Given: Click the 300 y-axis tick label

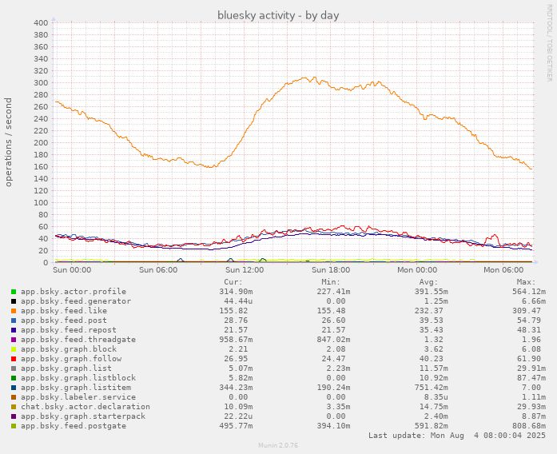Looking at the screenshot, I should (x=41, y=83).
